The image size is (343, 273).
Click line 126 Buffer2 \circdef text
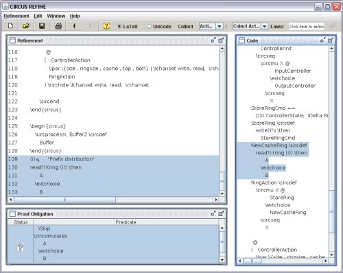(88, 134)
